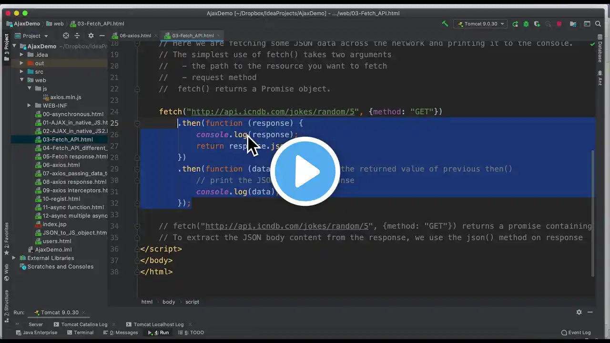Open 00-asynchronous.html in project tree
The width and height of the screenshot is (610, 343).
[69, 114]
